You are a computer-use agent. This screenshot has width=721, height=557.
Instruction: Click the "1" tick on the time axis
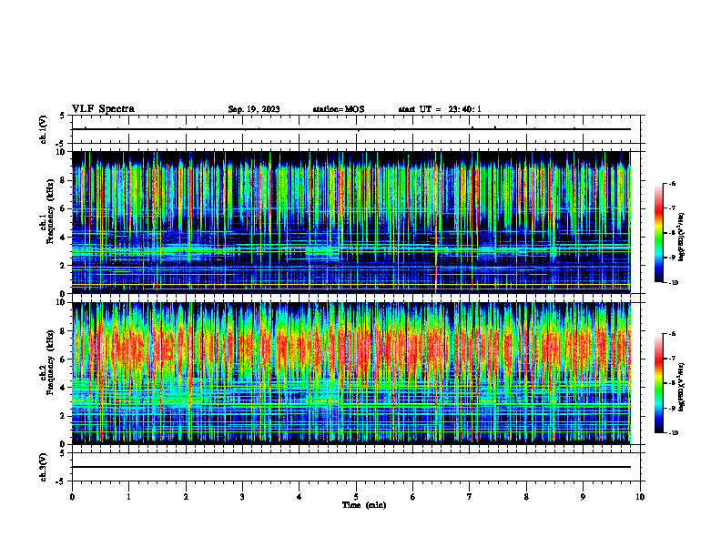128,497
